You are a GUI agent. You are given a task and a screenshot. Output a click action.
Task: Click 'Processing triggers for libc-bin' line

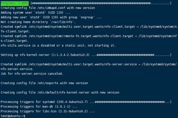[48, 111]
